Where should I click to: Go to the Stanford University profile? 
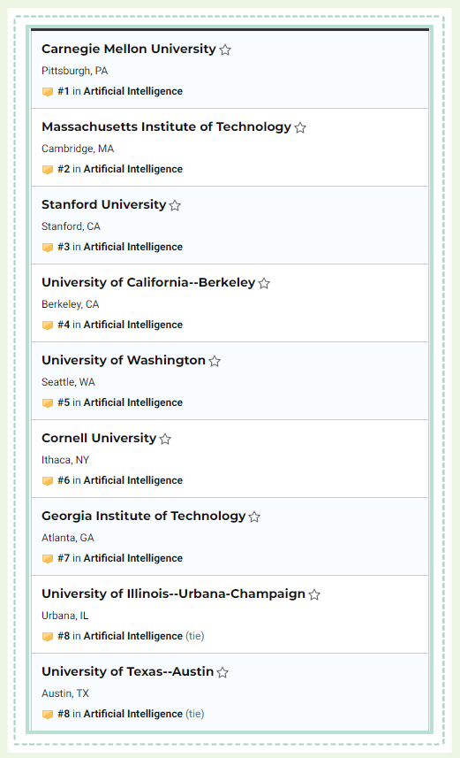[104, 204]
